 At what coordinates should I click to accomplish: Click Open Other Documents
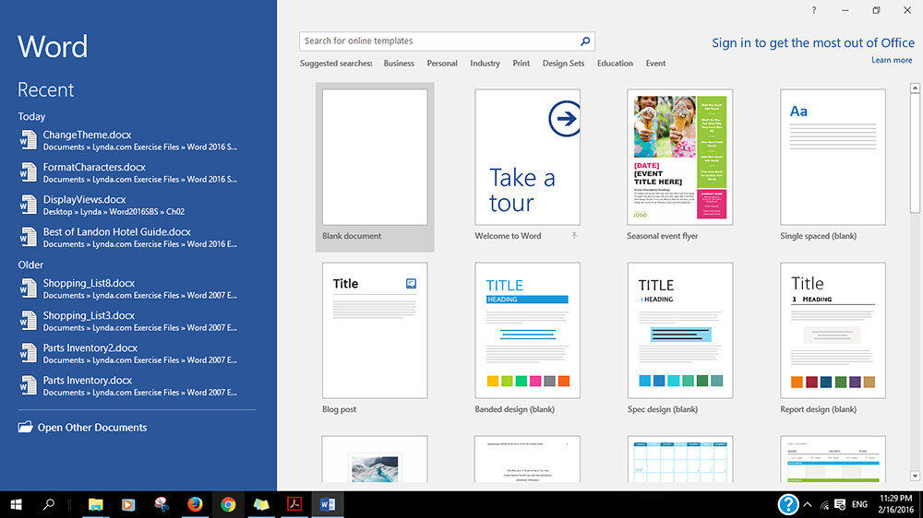coord(91,428)
